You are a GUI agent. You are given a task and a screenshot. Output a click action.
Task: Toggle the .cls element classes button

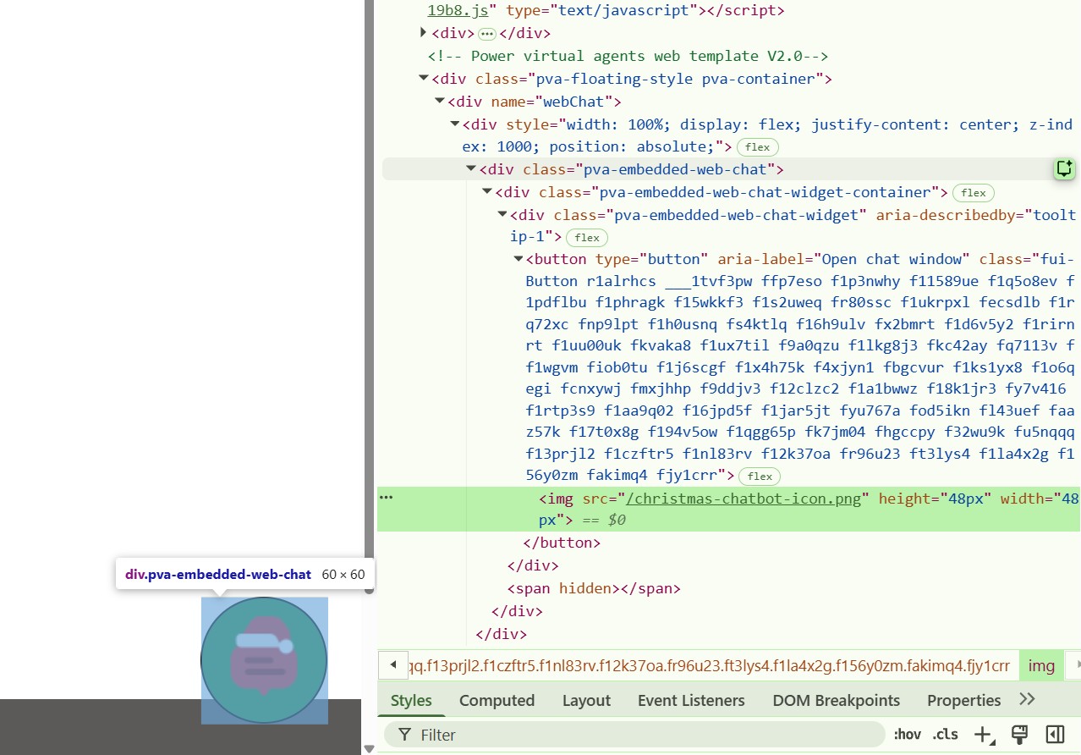click(x=945, y=735)
